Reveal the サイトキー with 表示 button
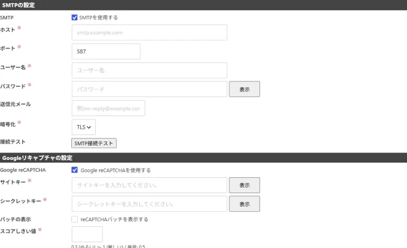Image resolution: width=407 pixels, height=248 pixels. [x=244, y=185]
